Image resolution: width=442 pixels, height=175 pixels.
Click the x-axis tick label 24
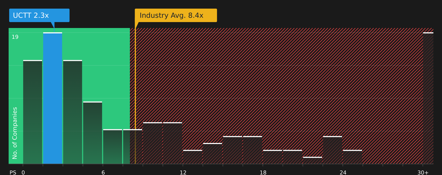tap(343, 173)
